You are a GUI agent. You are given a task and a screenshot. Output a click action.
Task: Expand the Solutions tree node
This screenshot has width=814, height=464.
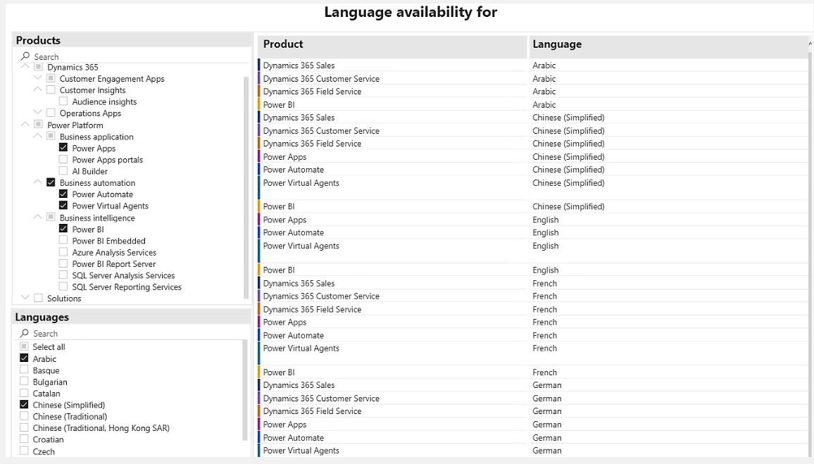[25, 297]
